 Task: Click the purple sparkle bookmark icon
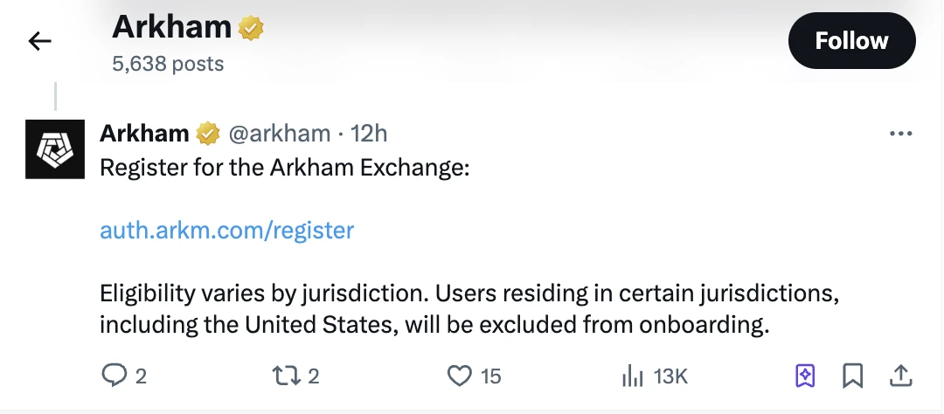click(805, 376)
